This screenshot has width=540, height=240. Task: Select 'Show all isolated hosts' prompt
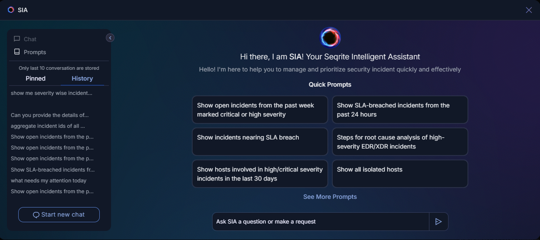click(x=400, y=174)
